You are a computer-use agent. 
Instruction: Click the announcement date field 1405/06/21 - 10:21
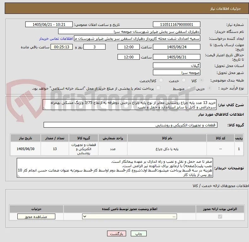(x=49, y=24)
